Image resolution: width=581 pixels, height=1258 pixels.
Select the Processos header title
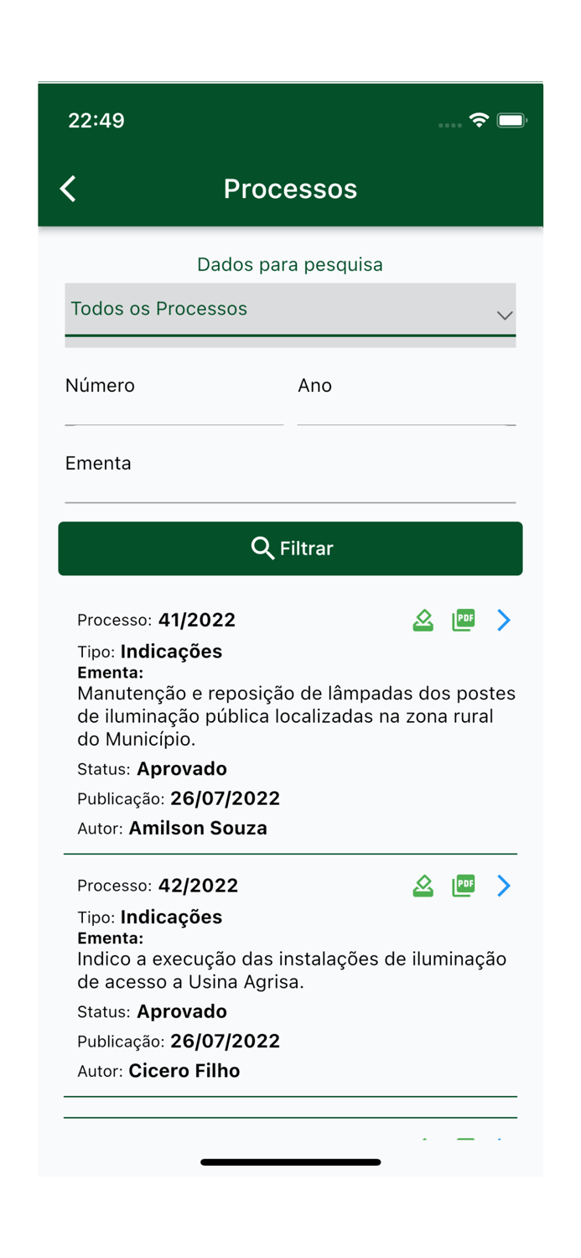tap(290, 189)
